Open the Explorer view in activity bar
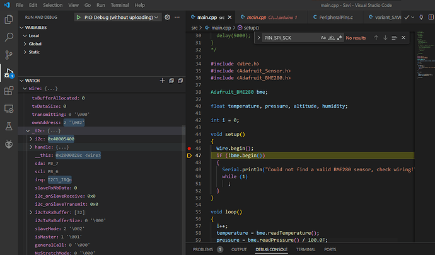Viewport: 435px width, 255px height. coord(9,20)
